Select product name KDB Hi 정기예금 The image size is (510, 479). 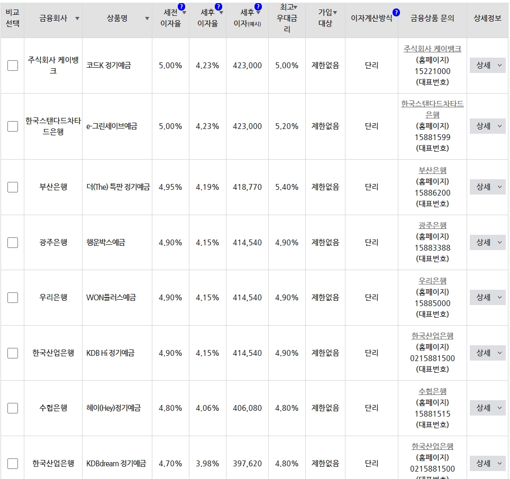point(110,353)
